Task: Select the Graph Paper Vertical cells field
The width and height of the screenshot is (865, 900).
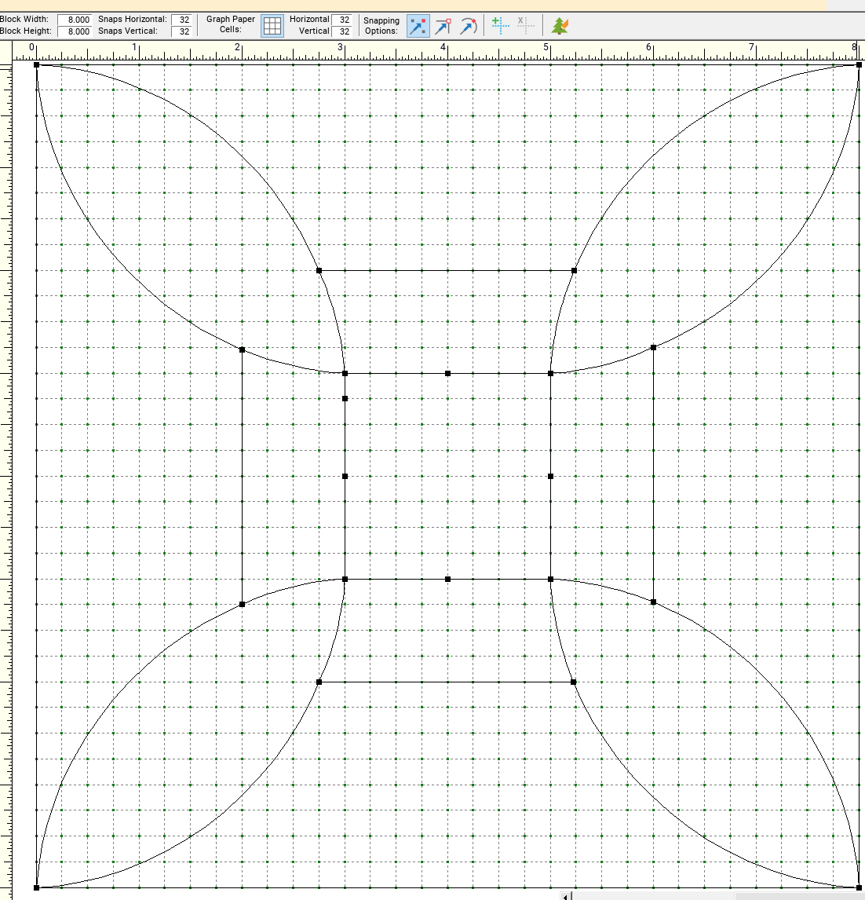Action: coord(344,31)
